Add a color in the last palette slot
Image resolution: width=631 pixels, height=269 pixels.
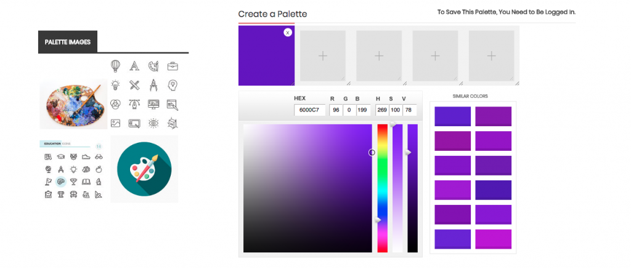click(x=491, y=56)
